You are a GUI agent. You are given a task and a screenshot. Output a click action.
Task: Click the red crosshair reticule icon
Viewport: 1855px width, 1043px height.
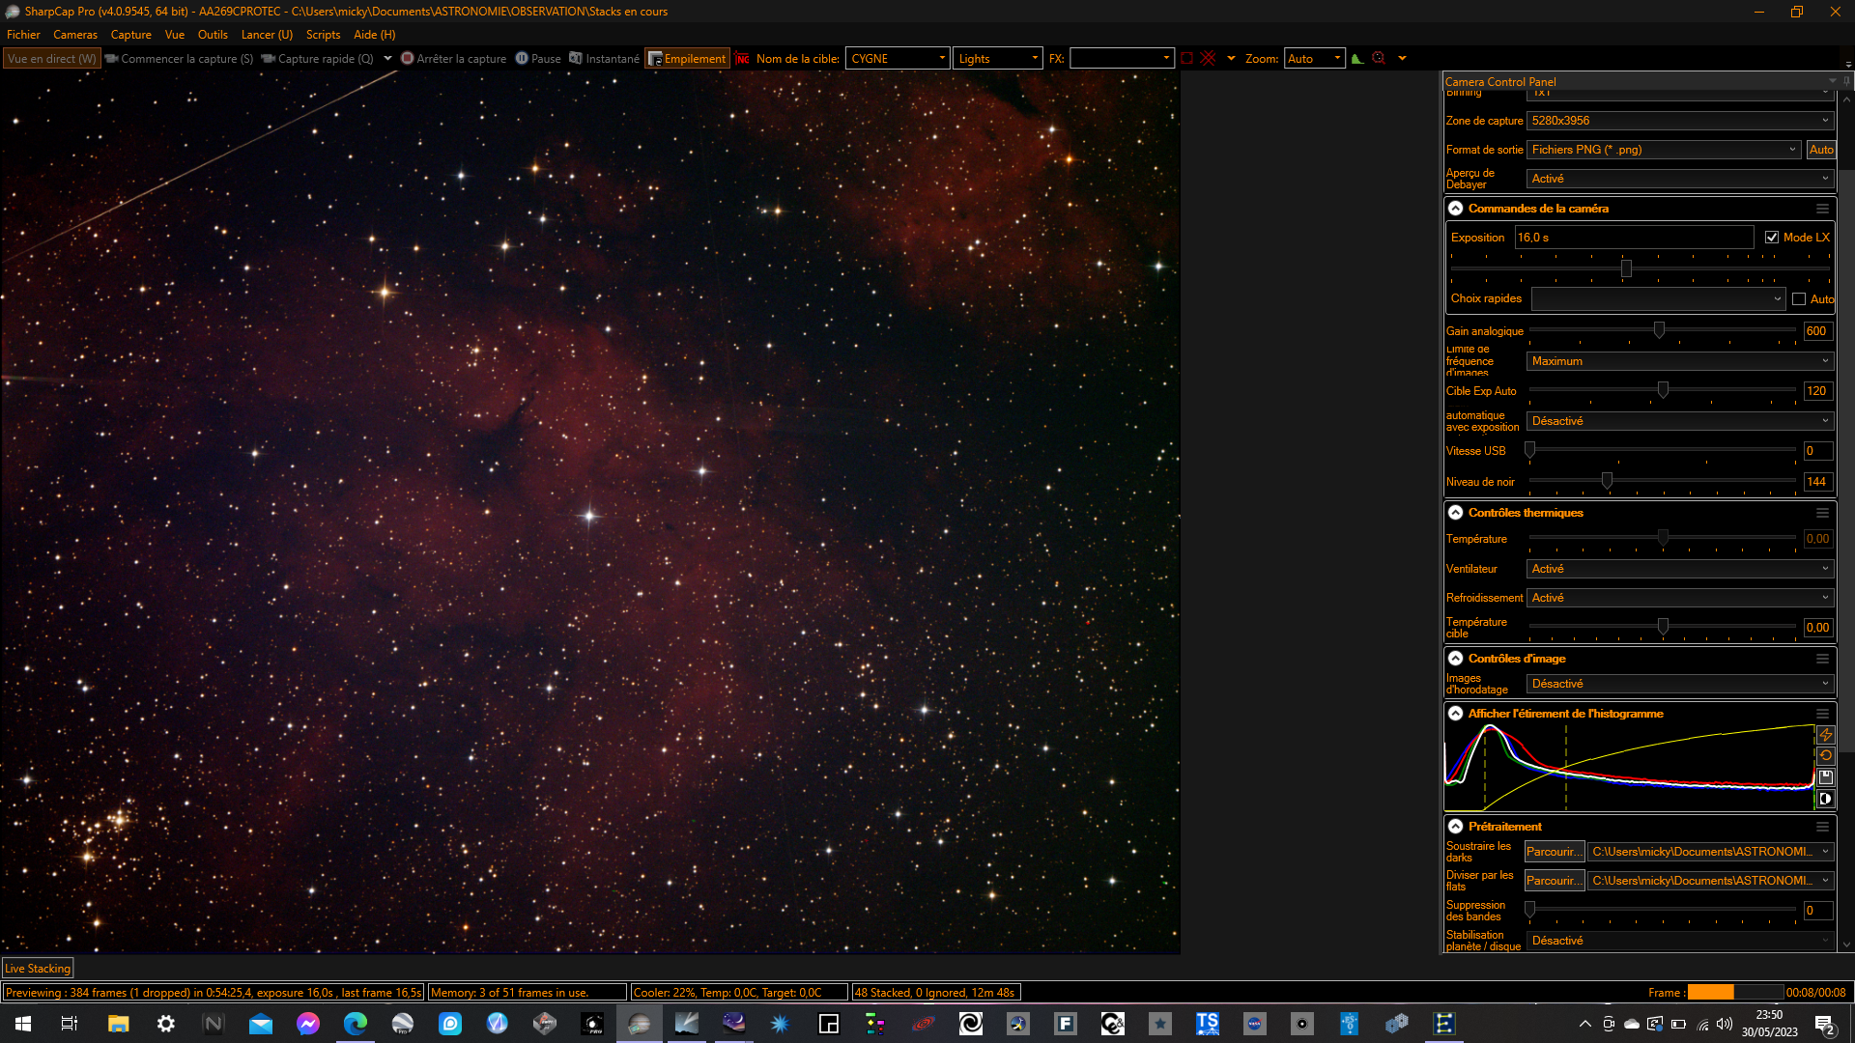click(x=1208, y=59)
